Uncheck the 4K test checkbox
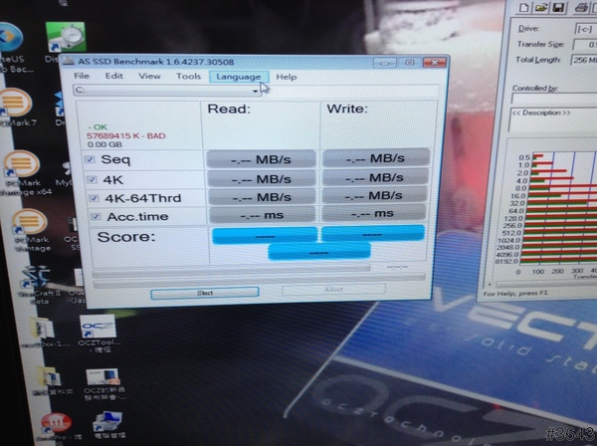597x446 pixels. (91, 180)
